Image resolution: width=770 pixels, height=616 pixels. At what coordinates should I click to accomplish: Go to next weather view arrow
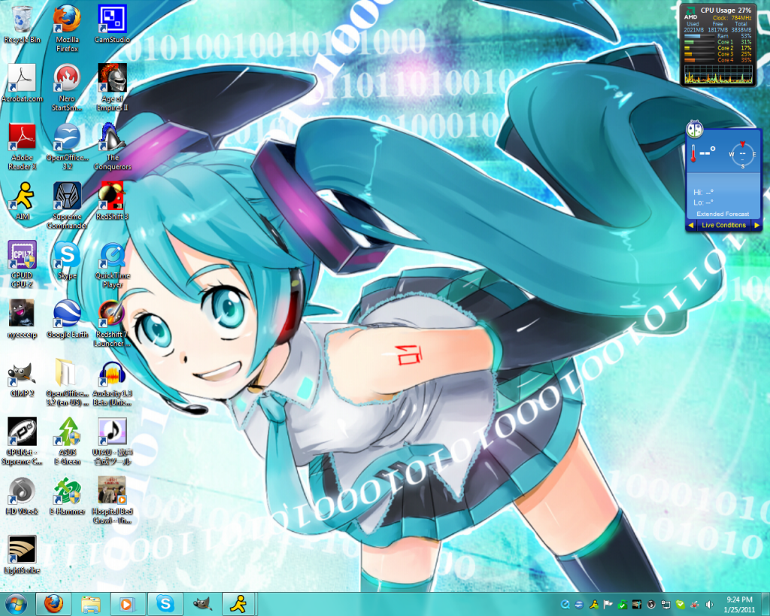click(x=756, y=225)
